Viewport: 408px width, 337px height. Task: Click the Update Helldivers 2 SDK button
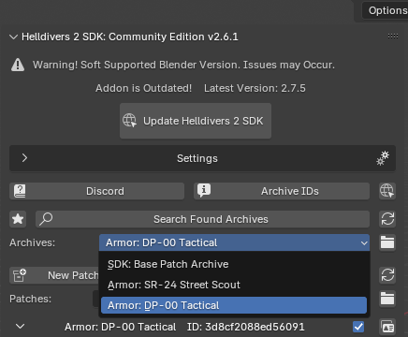point(196,121)
